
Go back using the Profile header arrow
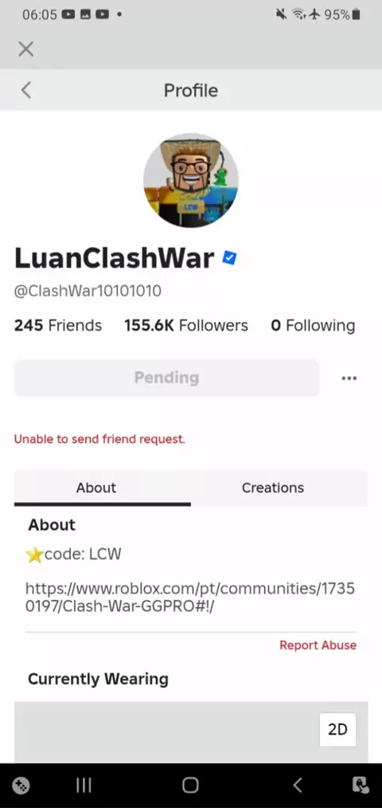[x=25, y=90]
